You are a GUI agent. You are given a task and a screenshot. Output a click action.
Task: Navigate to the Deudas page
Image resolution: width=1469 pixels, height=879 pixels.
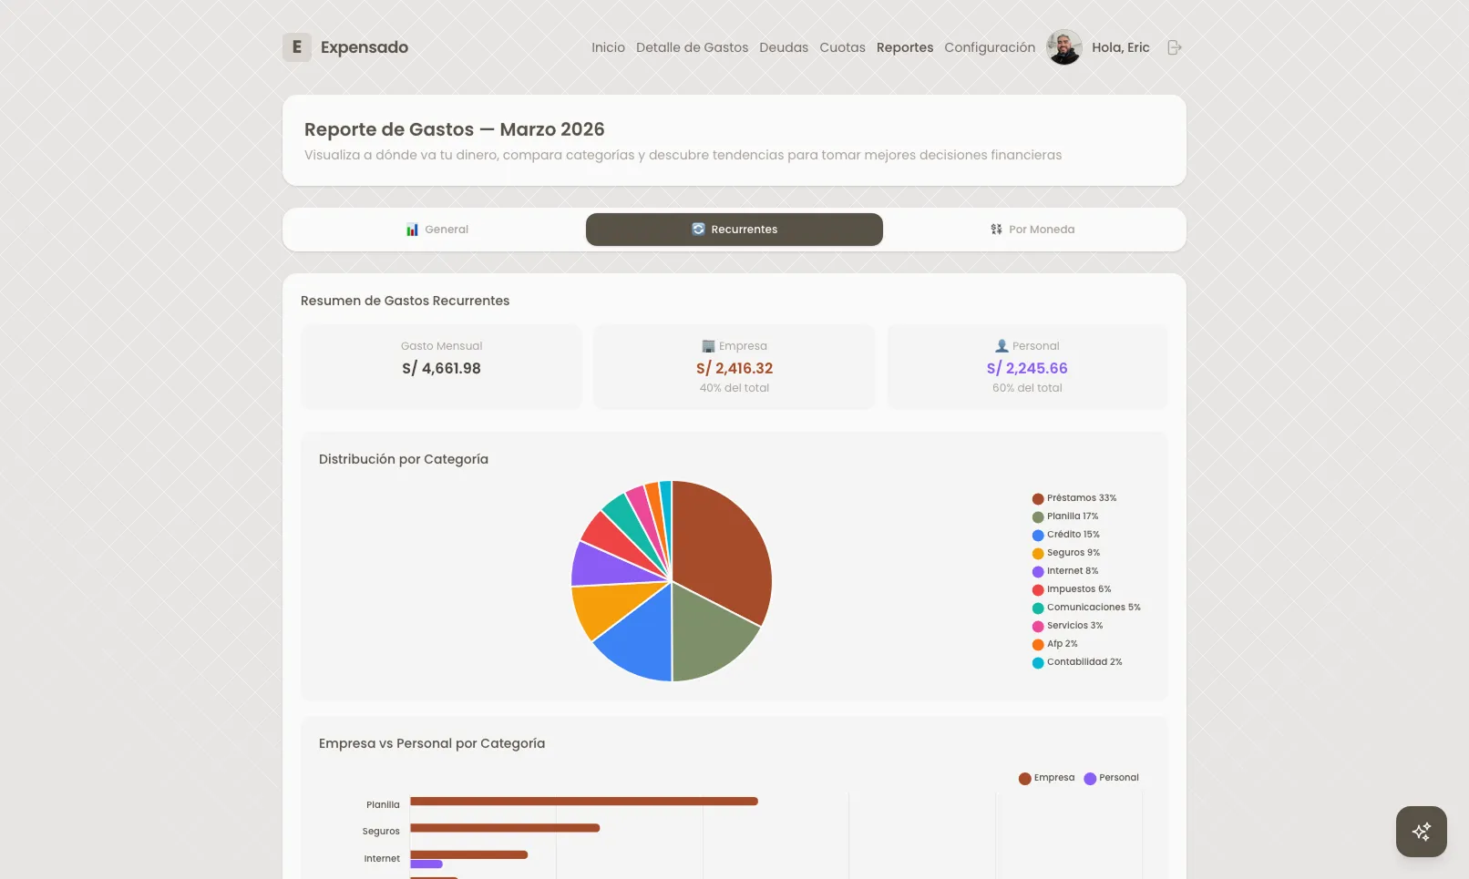[783, 46]
